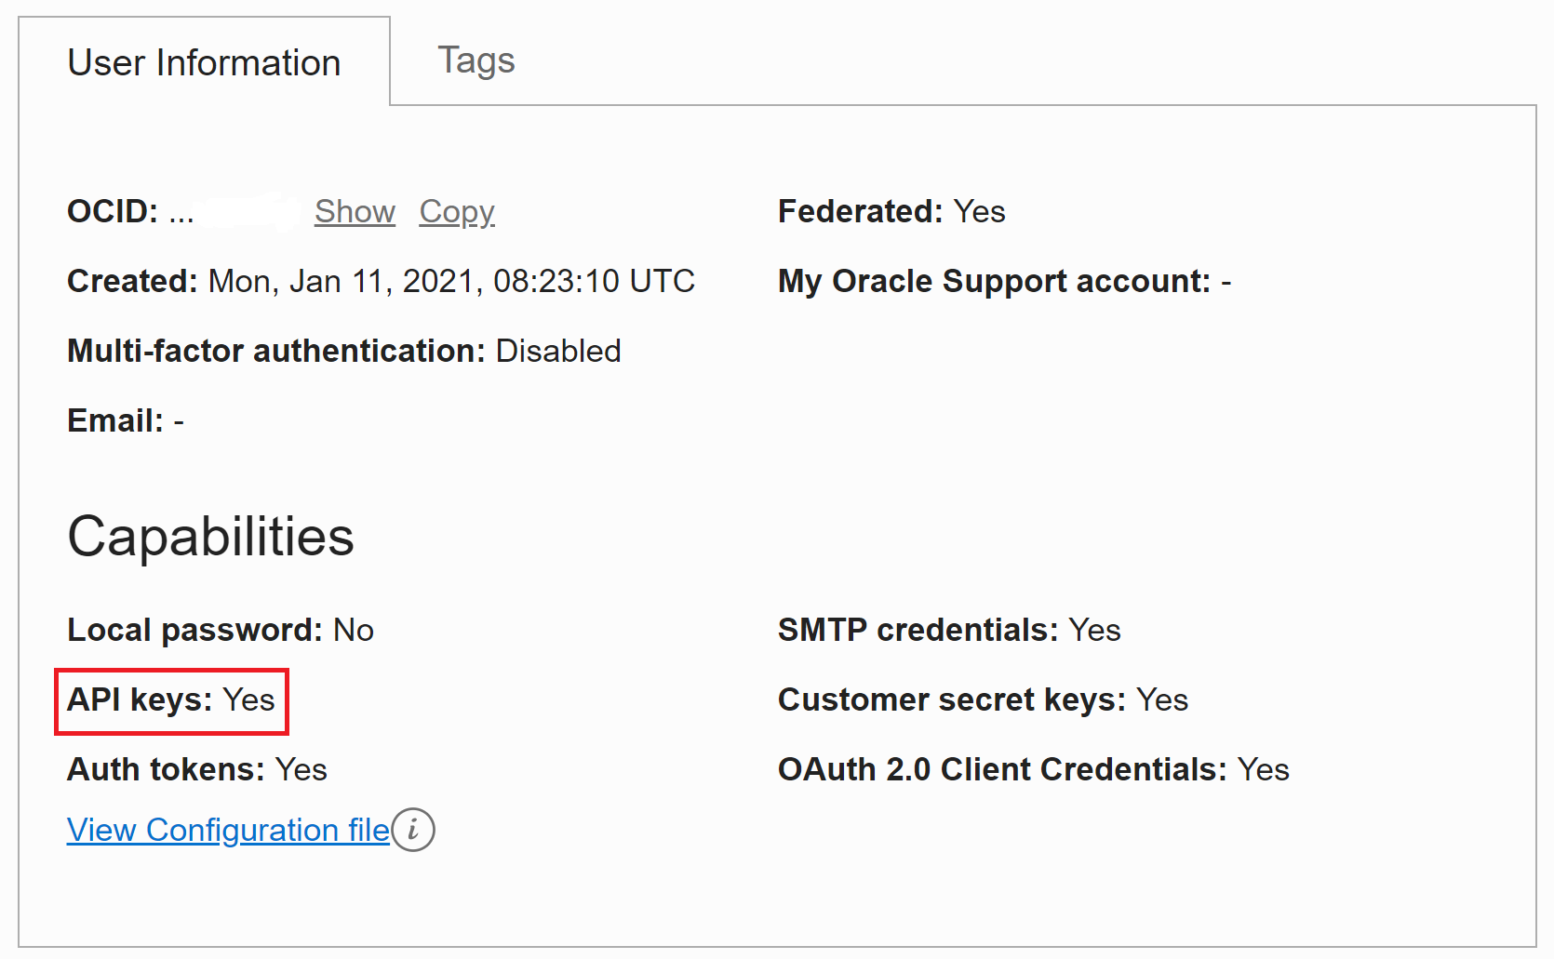1554x959 pixels.
Task: Show the hidden OCID value
Action: click(355, 211)
